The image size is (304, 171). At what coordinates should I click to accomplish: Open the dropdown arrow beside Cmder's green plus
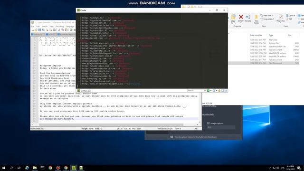211,91
